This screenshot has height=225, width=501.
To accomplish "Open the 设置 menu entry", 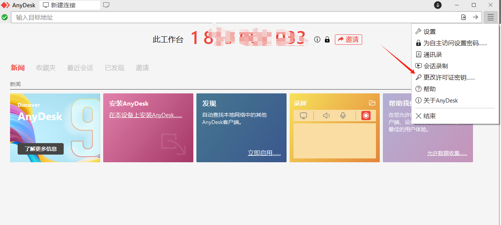I will coord(455,32).
